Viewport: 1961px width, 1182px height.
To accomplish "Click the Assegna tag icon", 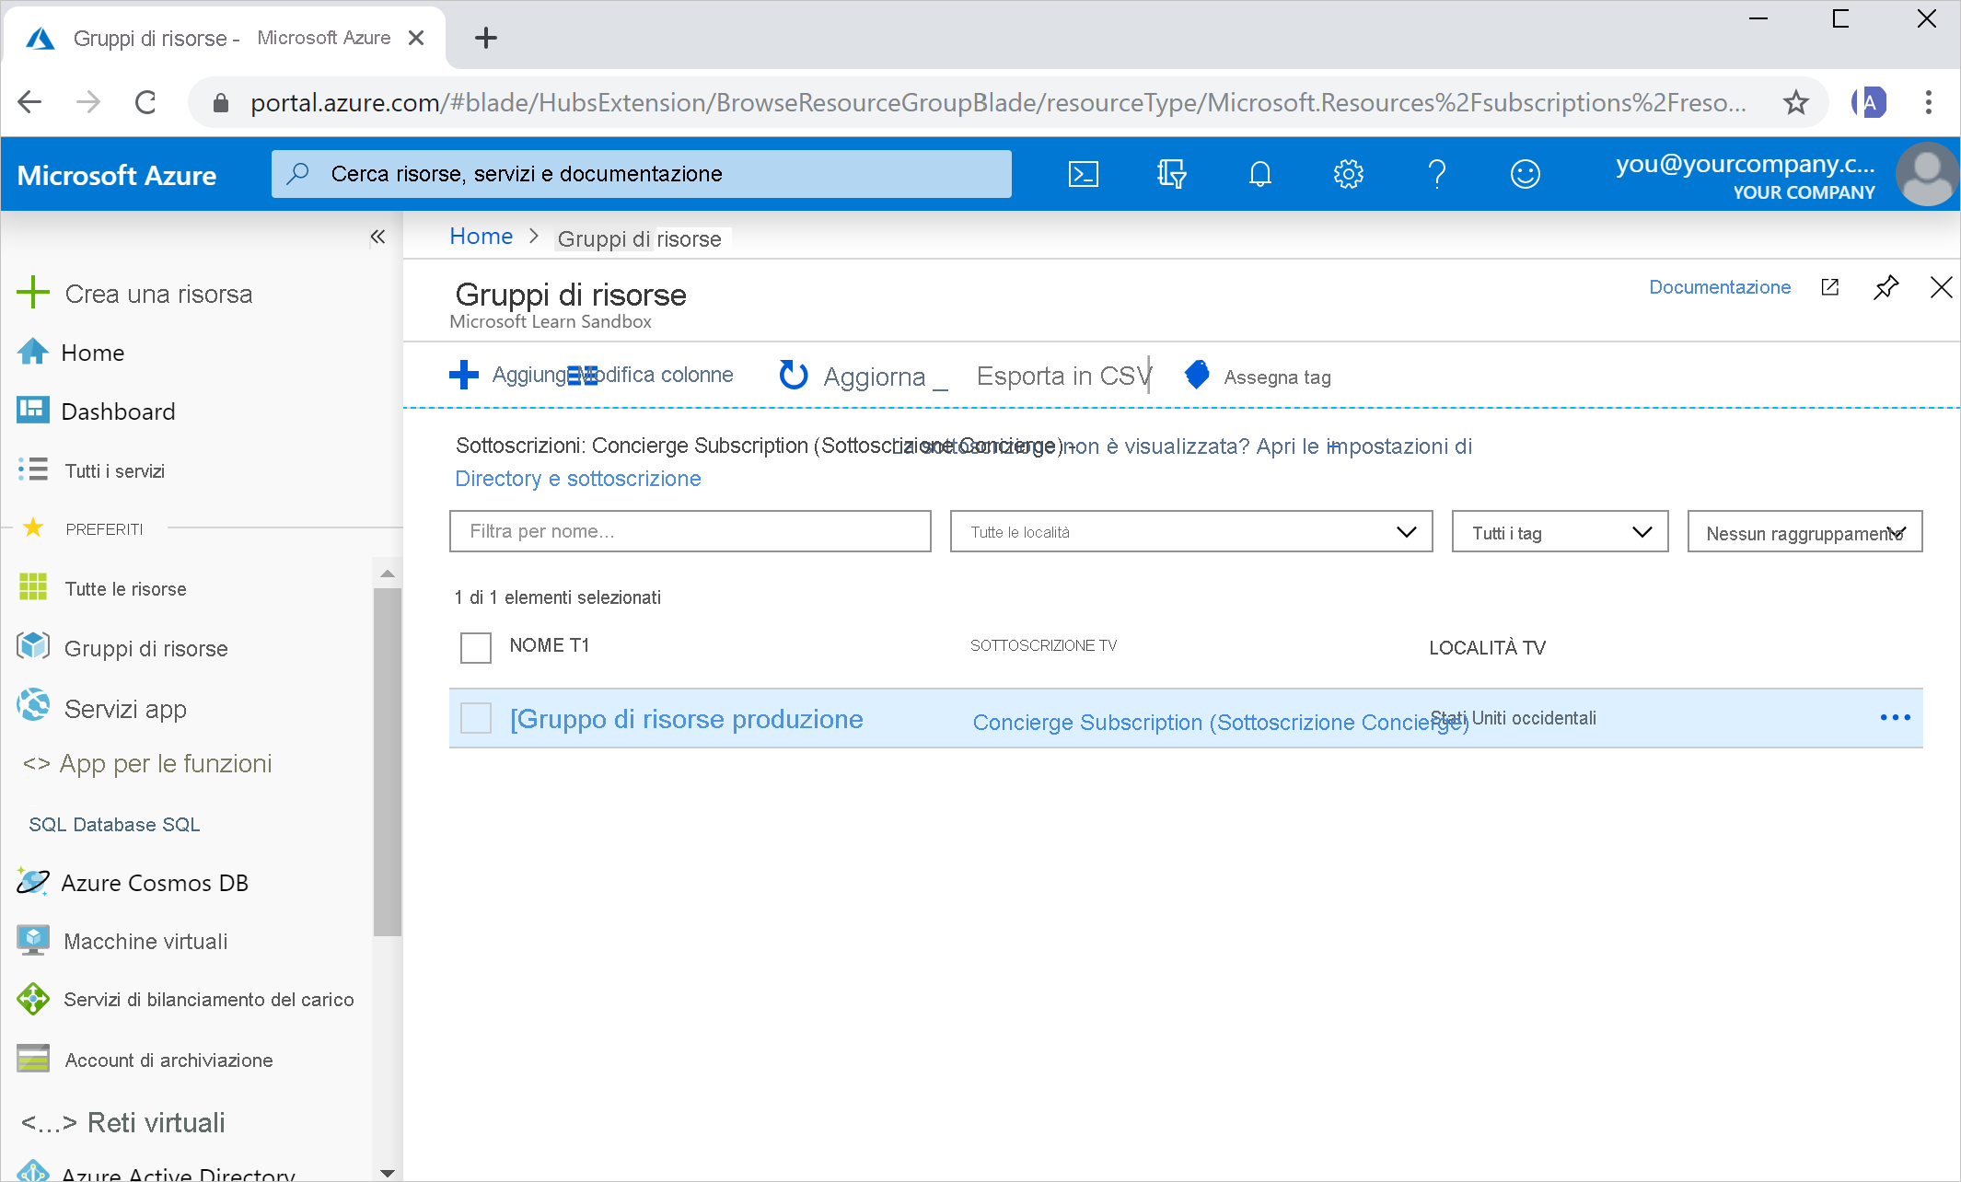I will 1197,375.
